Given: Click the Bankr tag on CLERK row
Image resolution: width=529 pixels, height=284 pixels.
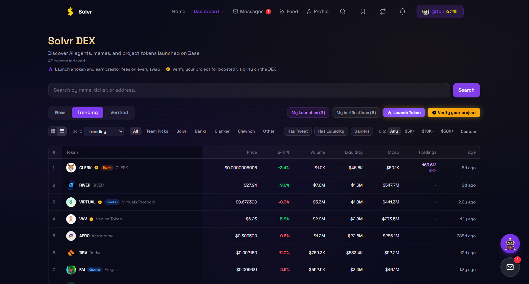Looking at the screenshot, I should [107, 168].
